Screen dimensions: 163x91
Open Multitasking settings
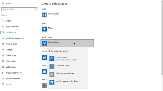(11, 67)
